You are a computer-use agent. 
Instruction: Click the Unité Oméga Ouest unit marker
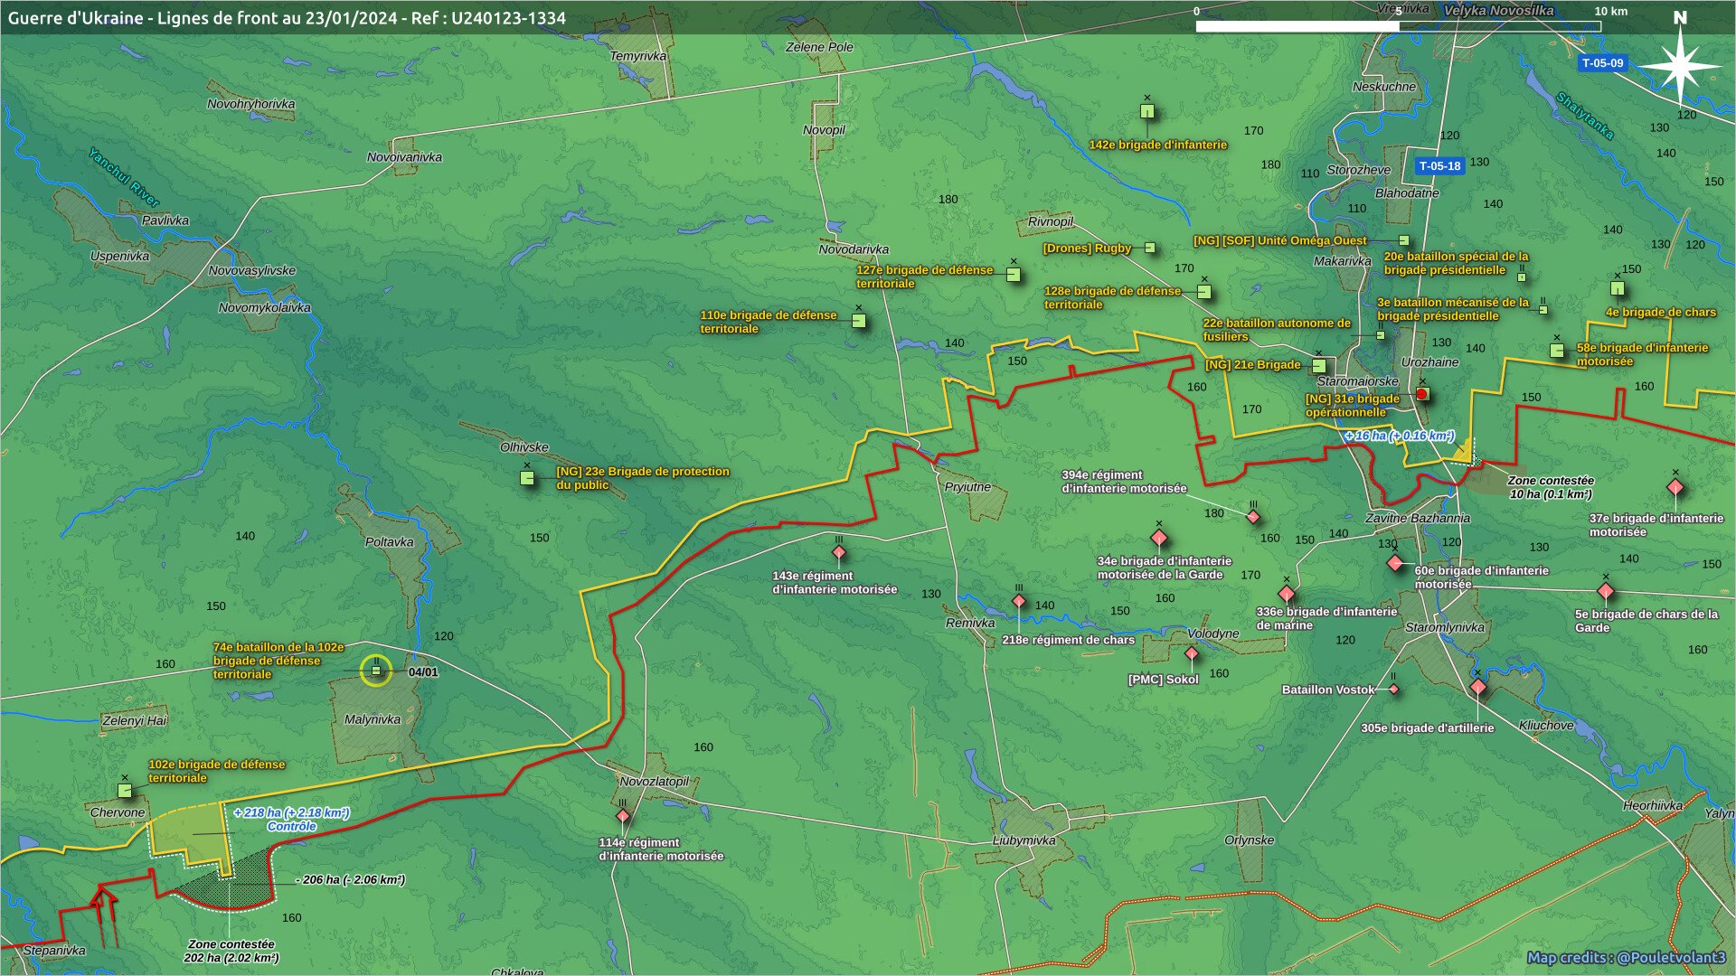(x=1404, y=240)
